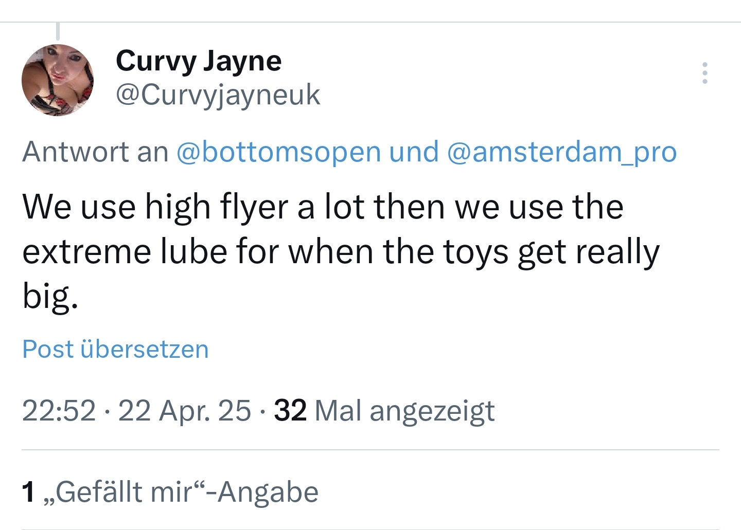Click Curvy Jayne's profile avatar
The image size is (741, 530).
[x=58, y=80]
